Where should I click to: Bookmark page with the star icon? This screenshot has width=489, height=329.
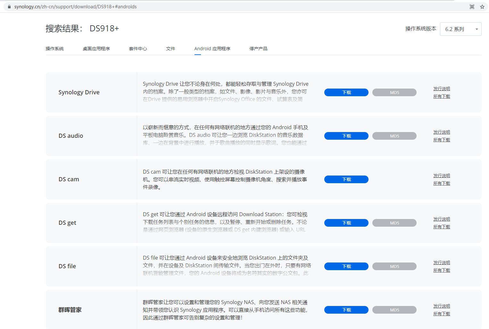coord(482,7)
